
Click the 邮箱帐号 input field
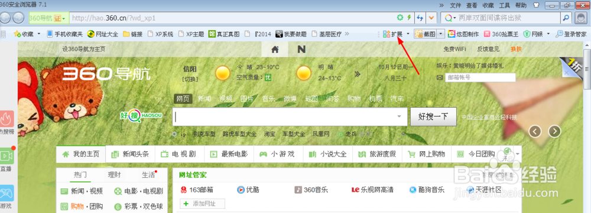click(x=480, y=78)
